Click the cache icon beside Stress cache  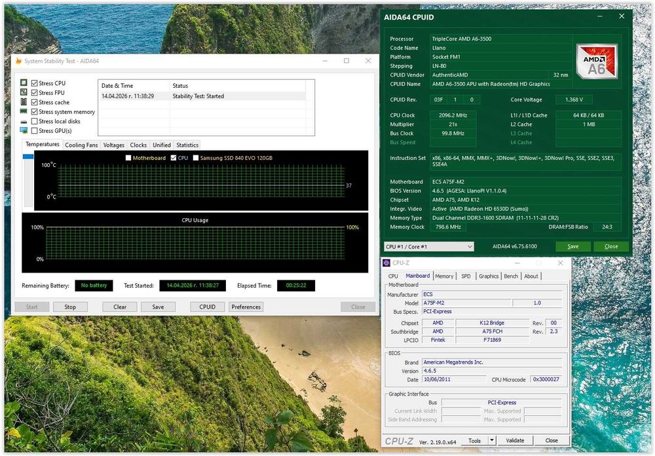(24, 102)
